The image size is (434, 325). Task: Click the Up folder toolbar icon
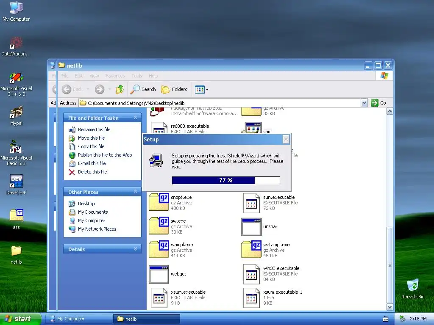coord(120,89)
